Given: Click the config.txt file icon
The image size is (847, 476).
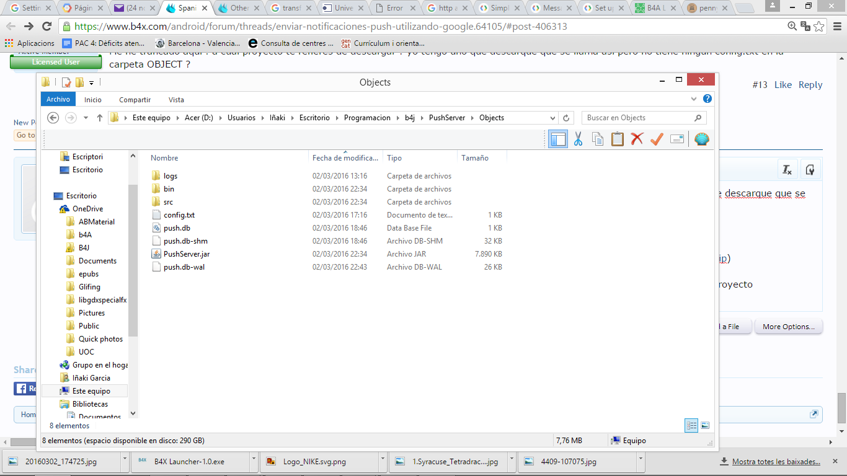Looking at the screenshot, I should pyautogui.click(x=156, y=215).
